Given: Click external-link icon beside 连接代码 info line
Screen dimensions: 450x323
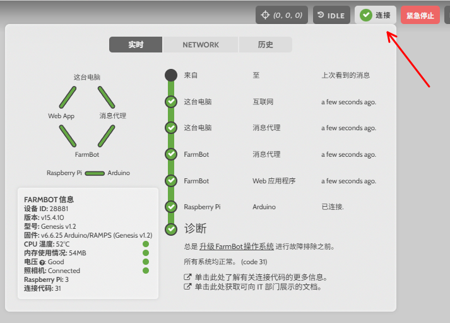Looking at the screenshot, I should (x=187, y=277).
